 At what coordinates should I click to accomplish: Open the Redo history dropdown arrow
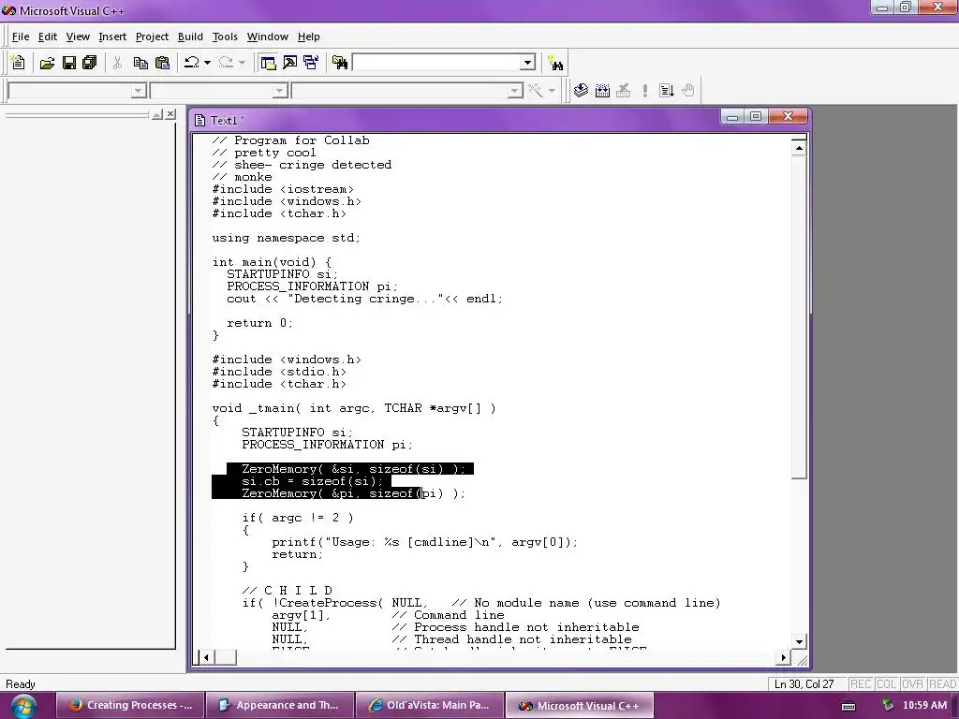[242, 63]
